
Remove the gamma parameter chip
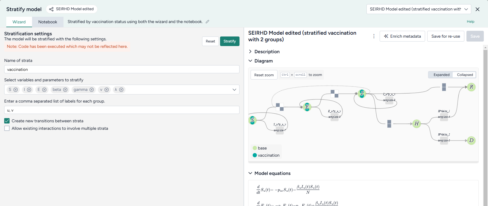pyautogui.click(x=92, y=90)
